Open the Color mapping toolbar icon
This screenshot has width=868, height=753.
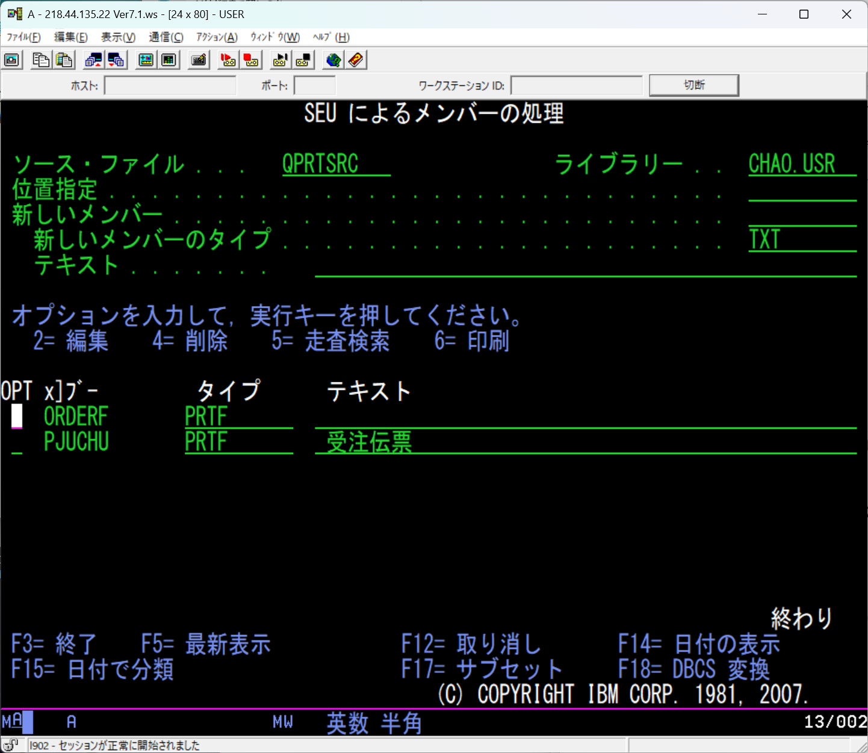169,60
